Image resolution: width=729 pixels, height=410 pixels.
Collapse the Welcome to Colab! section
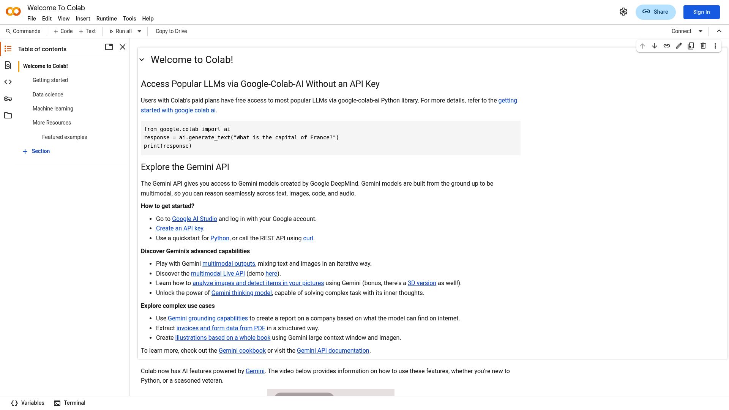pos(142,60)
